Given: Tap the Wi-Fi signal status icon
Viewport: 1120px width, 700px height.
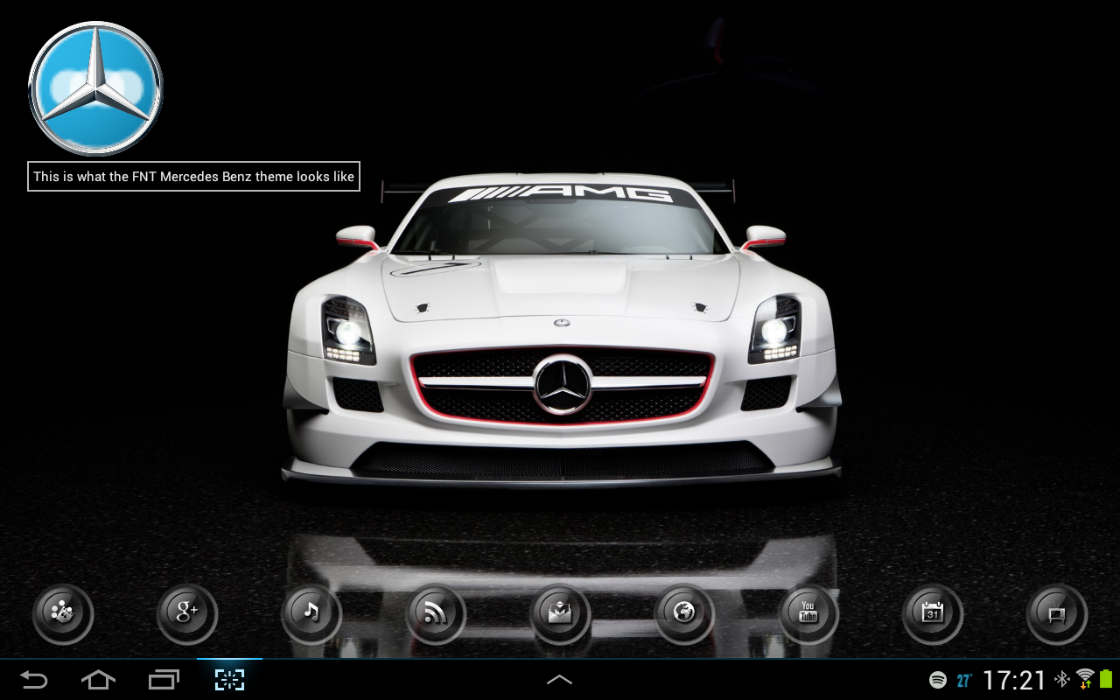Looking at the screenshot, I should click(x=1086, y=679).
